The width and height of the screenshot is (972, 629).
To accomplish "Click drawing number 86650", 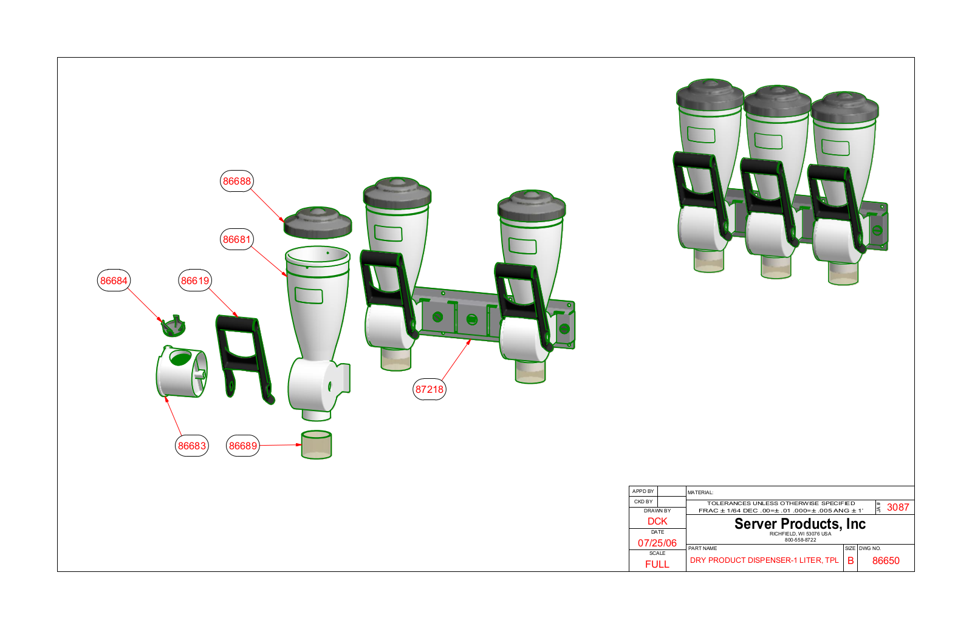I will [886, 560].
